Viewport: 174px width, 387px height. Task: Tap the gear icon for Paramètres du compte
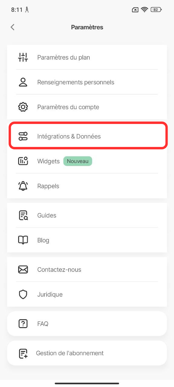click(x=23, y=107)
